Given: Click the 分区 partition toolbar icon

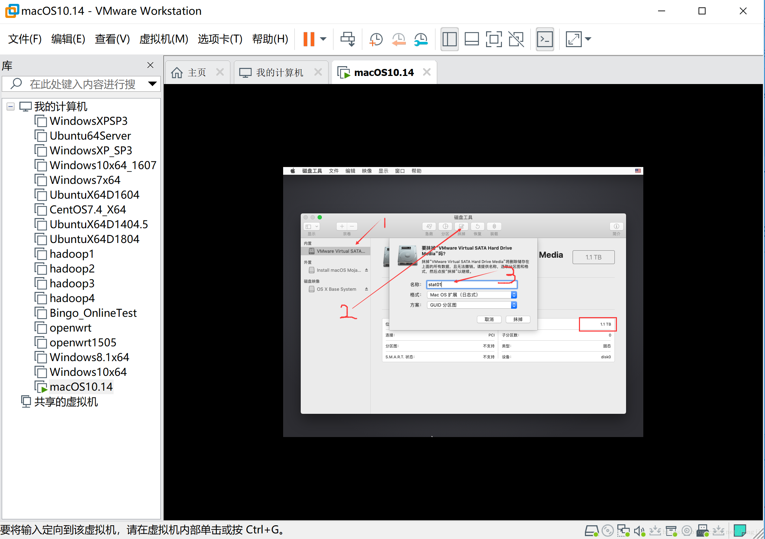Looking at the screenshot, I should (445, 226).
